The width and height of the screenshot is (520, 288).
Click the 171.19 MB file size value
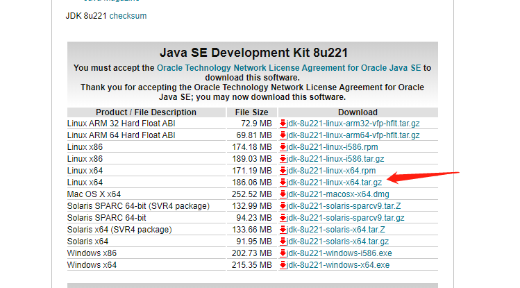(252, 171)
